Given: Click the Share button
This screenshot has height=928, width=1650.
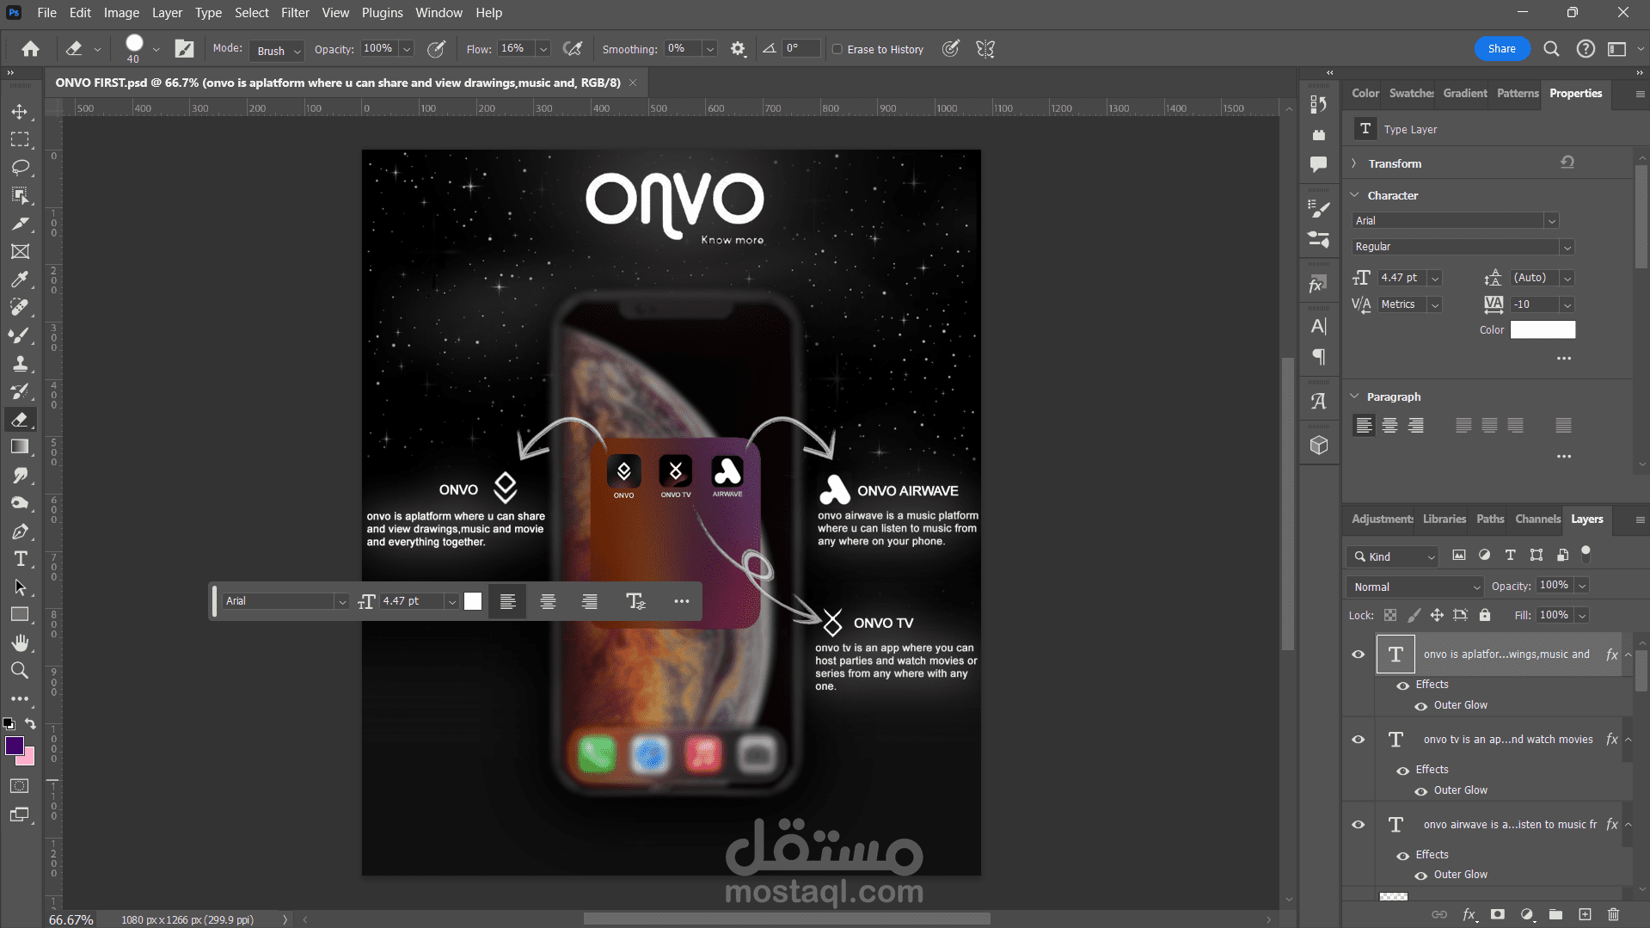Looking at the screenshot, I should 1502,49.
